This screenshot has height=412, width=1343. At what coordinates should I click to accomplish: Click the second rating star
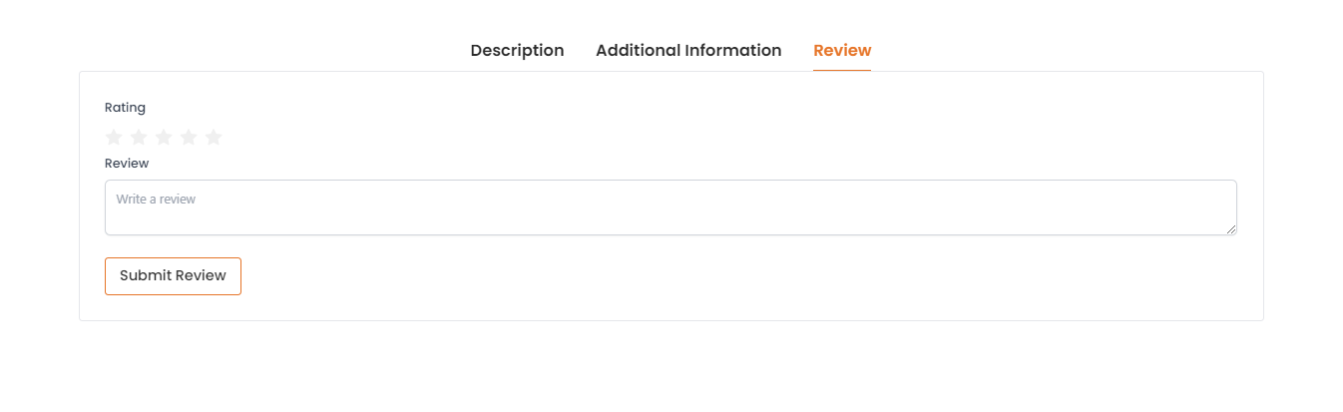pos(139,138)
